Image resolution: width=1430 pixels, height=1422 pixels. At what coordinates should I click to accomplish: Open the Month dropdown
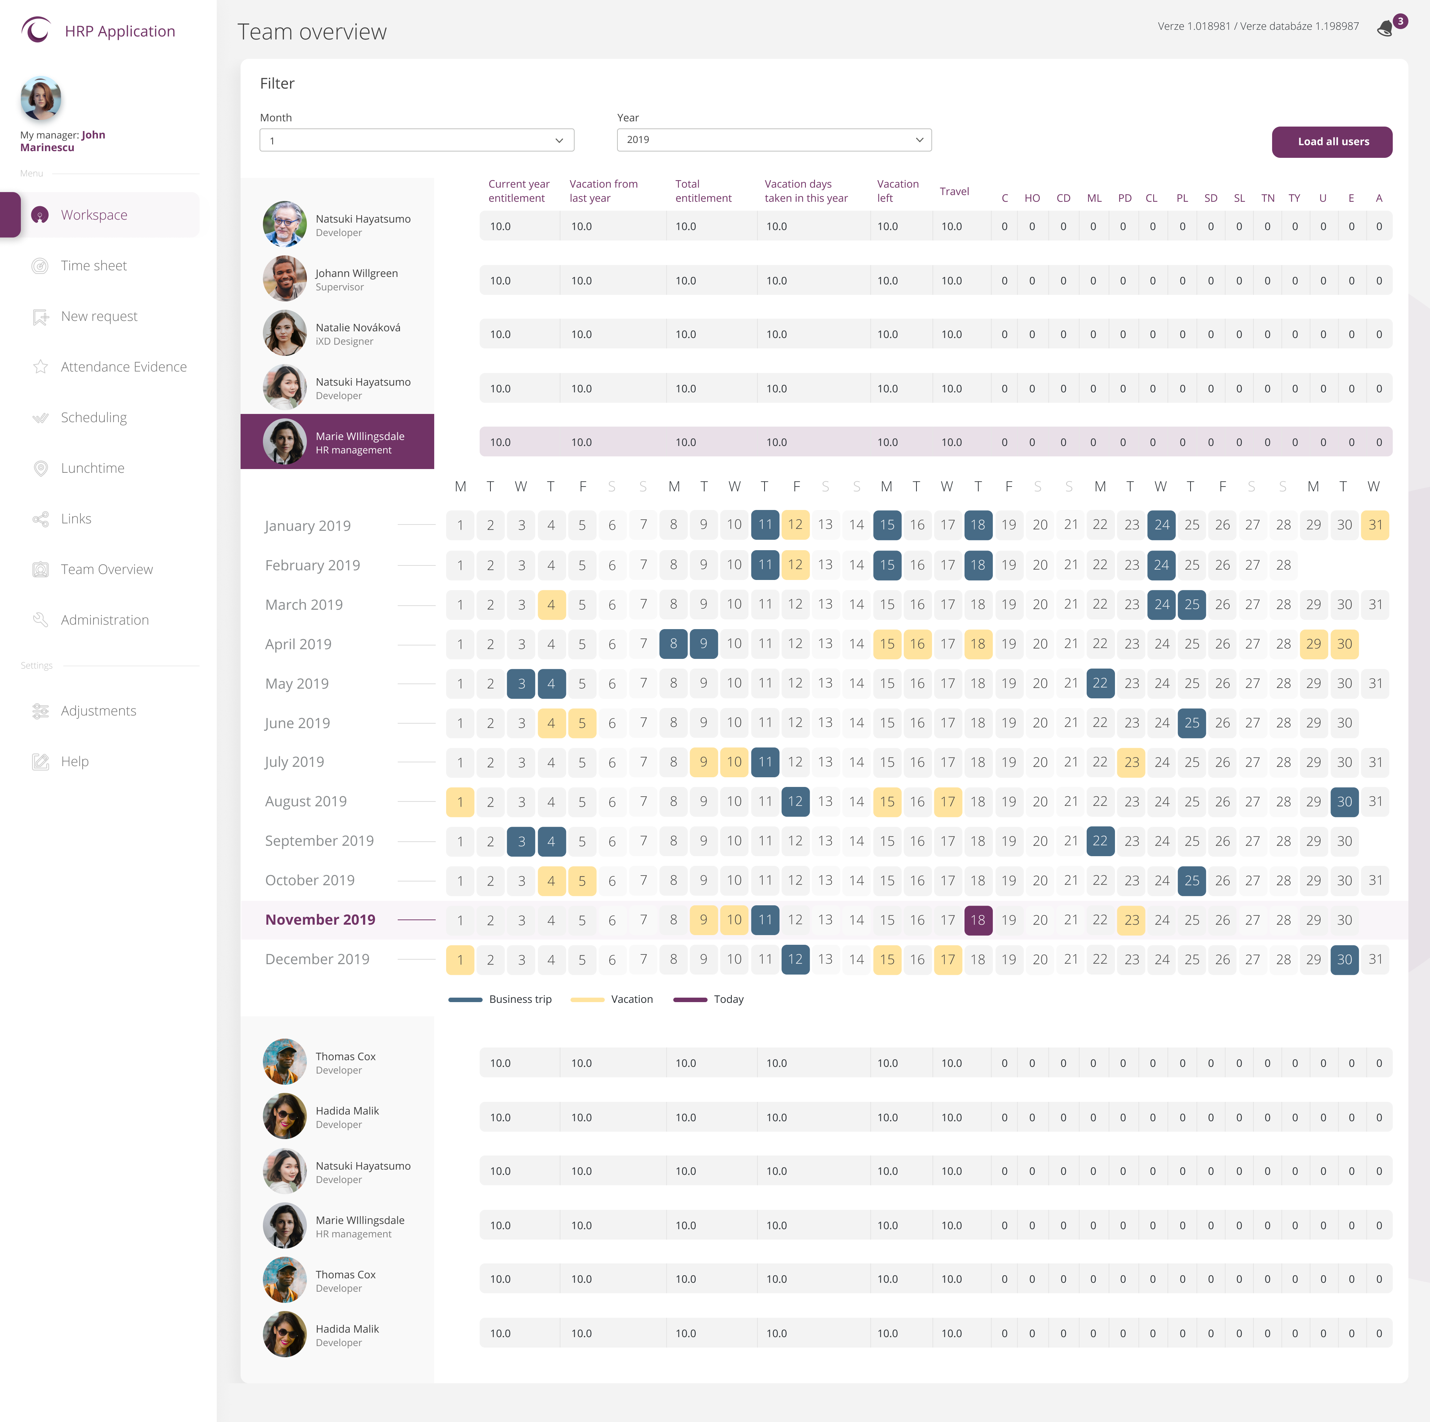tap(417, 141)
